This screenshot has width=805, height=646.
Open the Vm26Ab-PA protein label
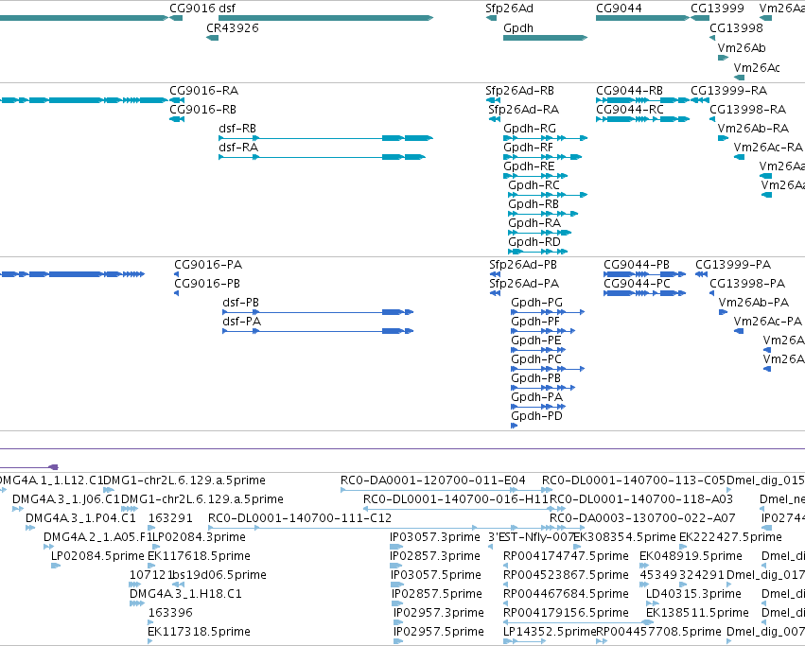pyautogui.click(x=753, y=303)
